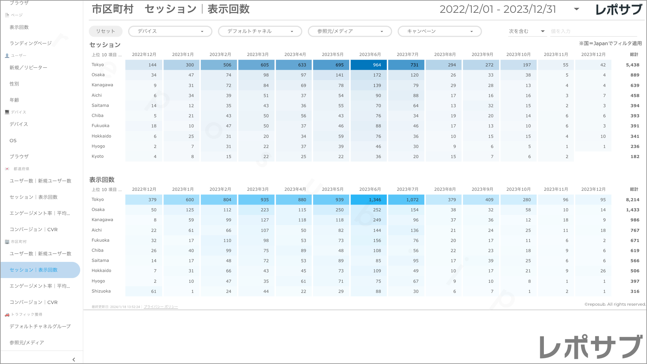Click the user icon beside ユーザー
Screen dimensions: 647x364
point(7,56)
